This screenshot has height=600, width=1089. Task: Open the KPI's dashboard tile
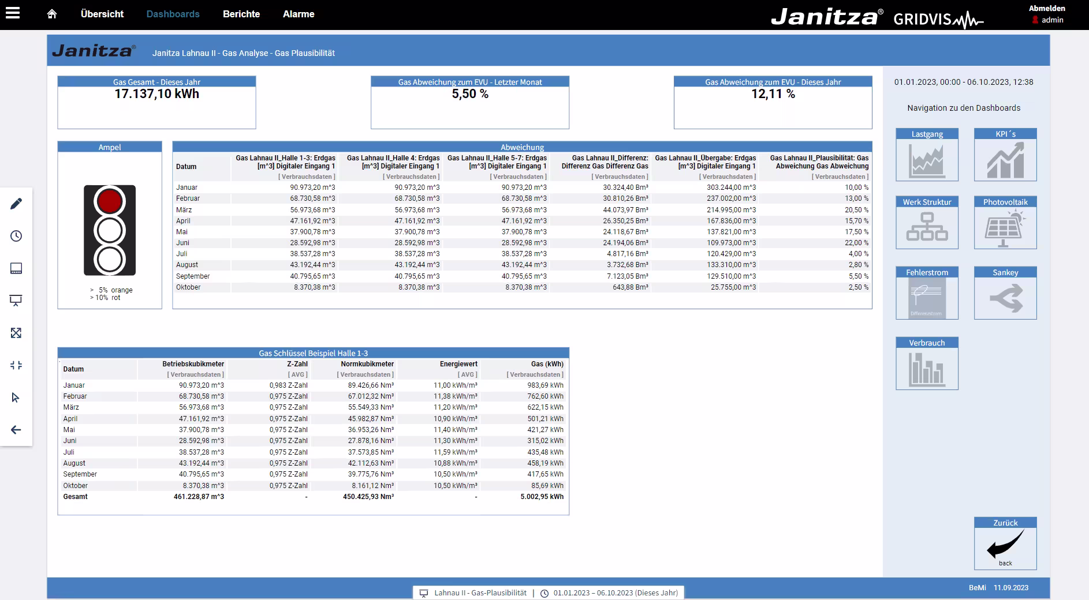click(x=1005, y=155)
